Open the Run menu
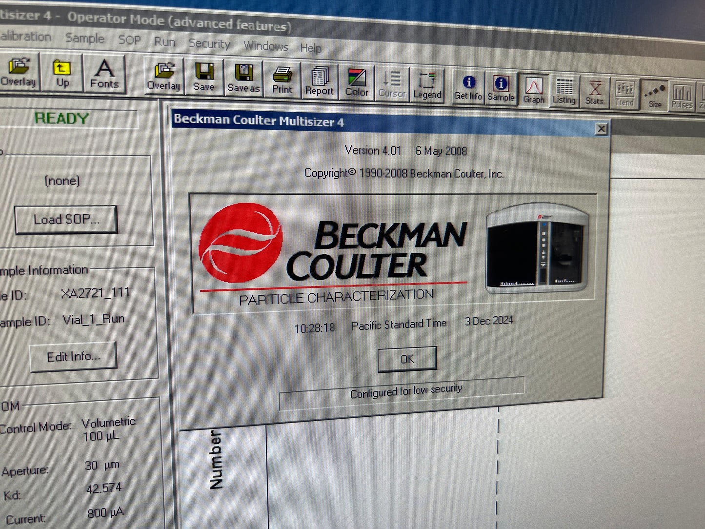This screenshot has height=529, width=705. coord(164,42)
